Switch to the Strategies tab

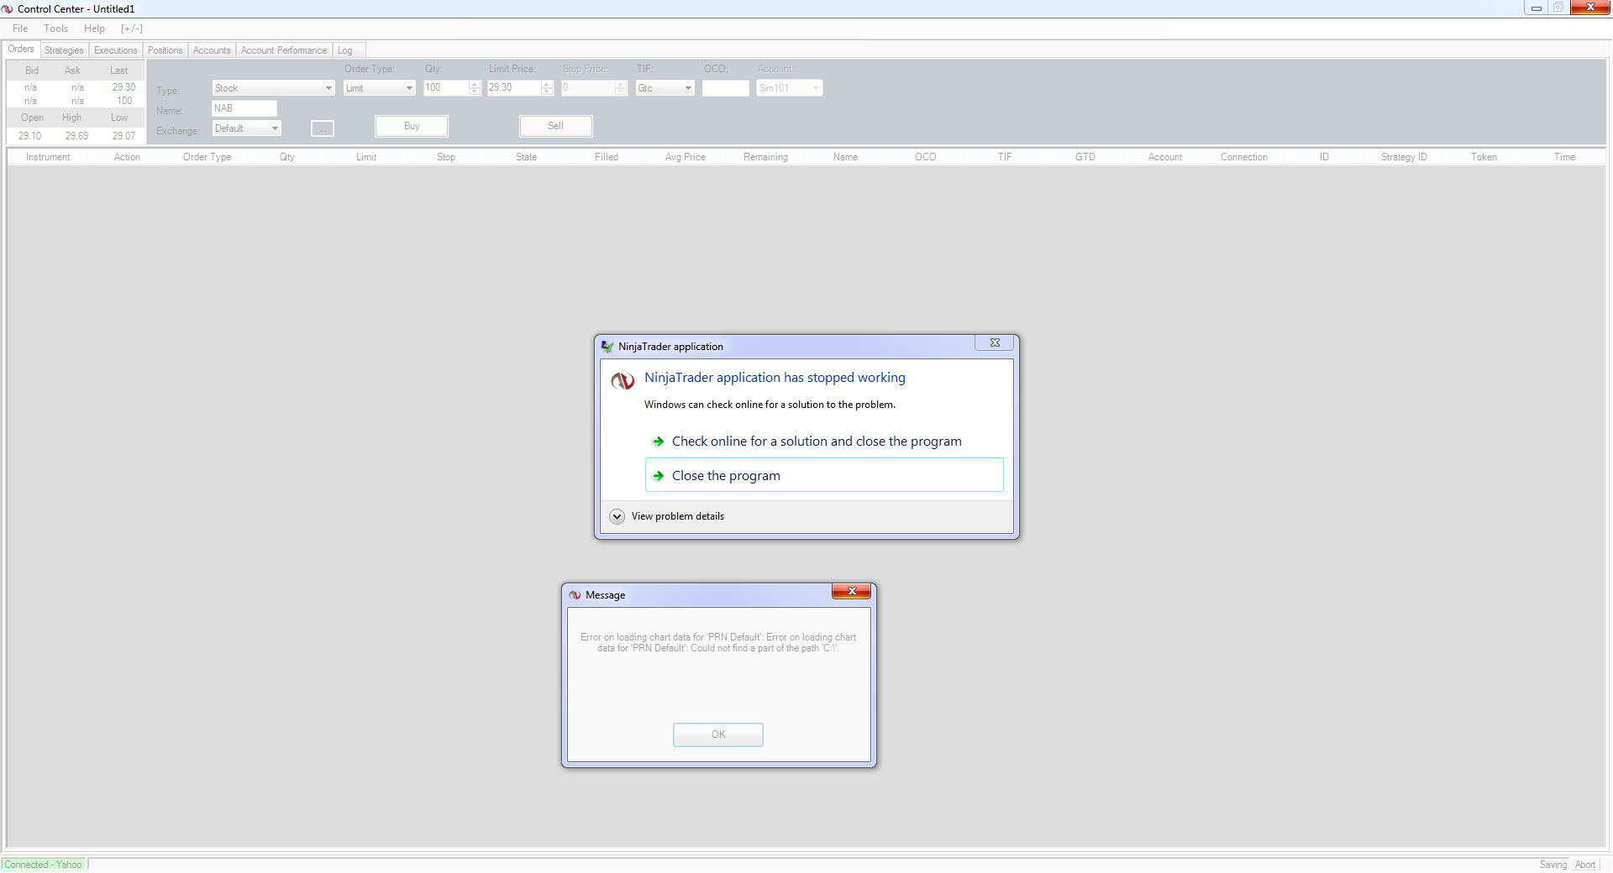pos(64,50)
